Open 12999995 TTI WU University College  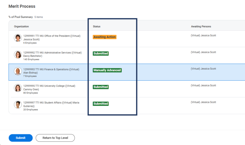(49, 88)
